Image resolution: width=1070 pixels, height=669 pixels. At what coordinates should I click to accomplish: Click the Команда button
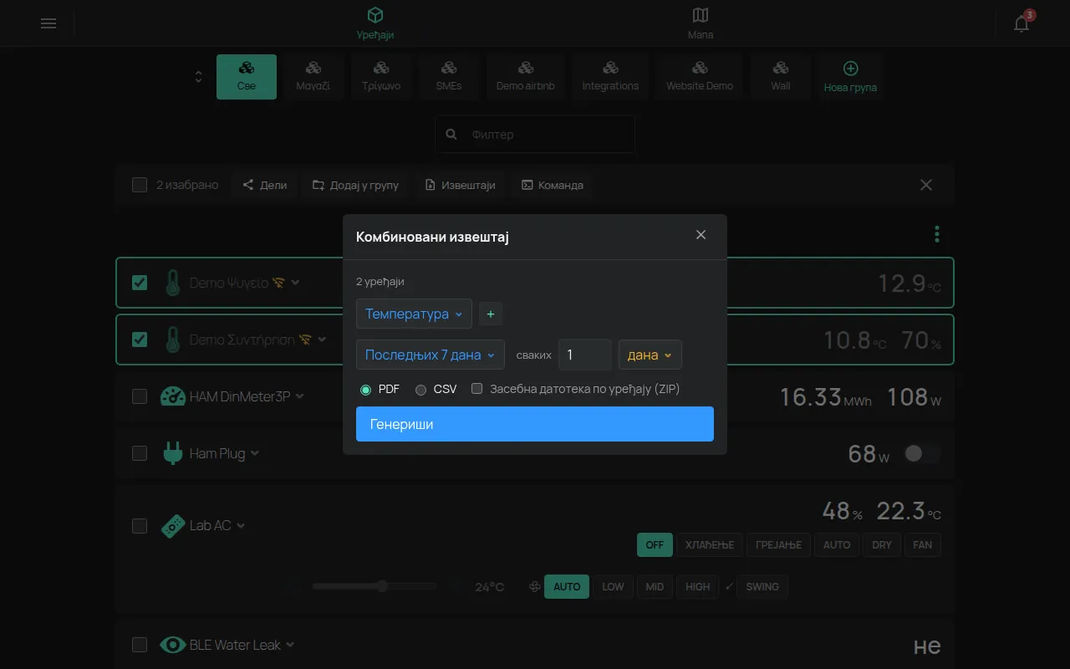[x=553, y=185]
